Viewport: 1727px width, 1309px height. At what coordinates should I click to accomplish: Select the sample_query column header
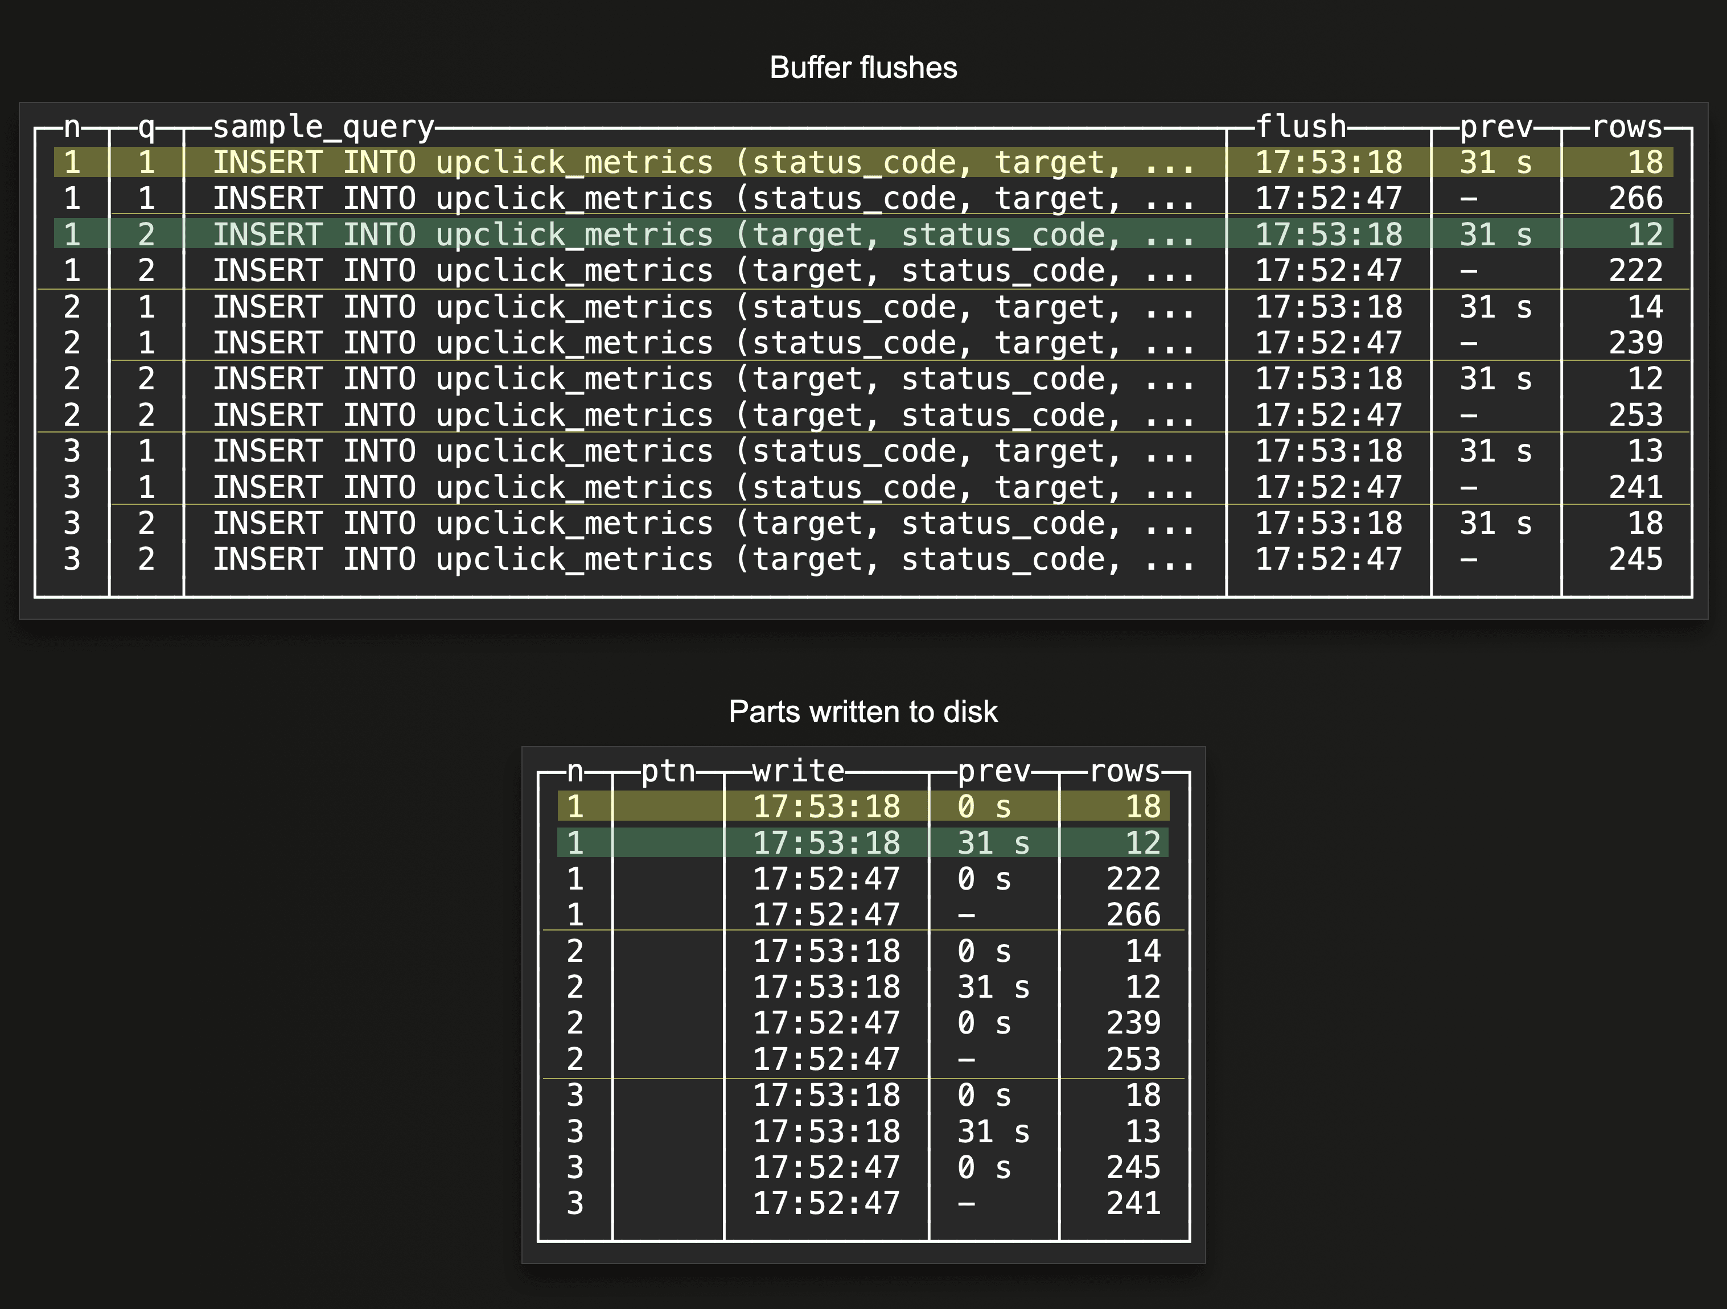click(323, 126)
